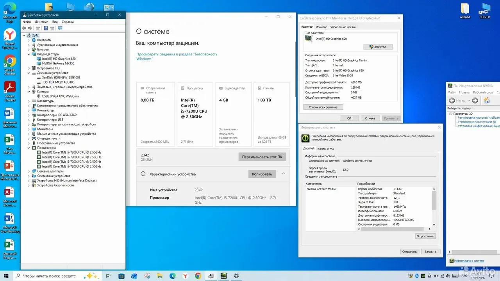Click the Help icon in Device Manager toolbar
The height and width of the screenshot is (281, 500).
pos(46,28)
